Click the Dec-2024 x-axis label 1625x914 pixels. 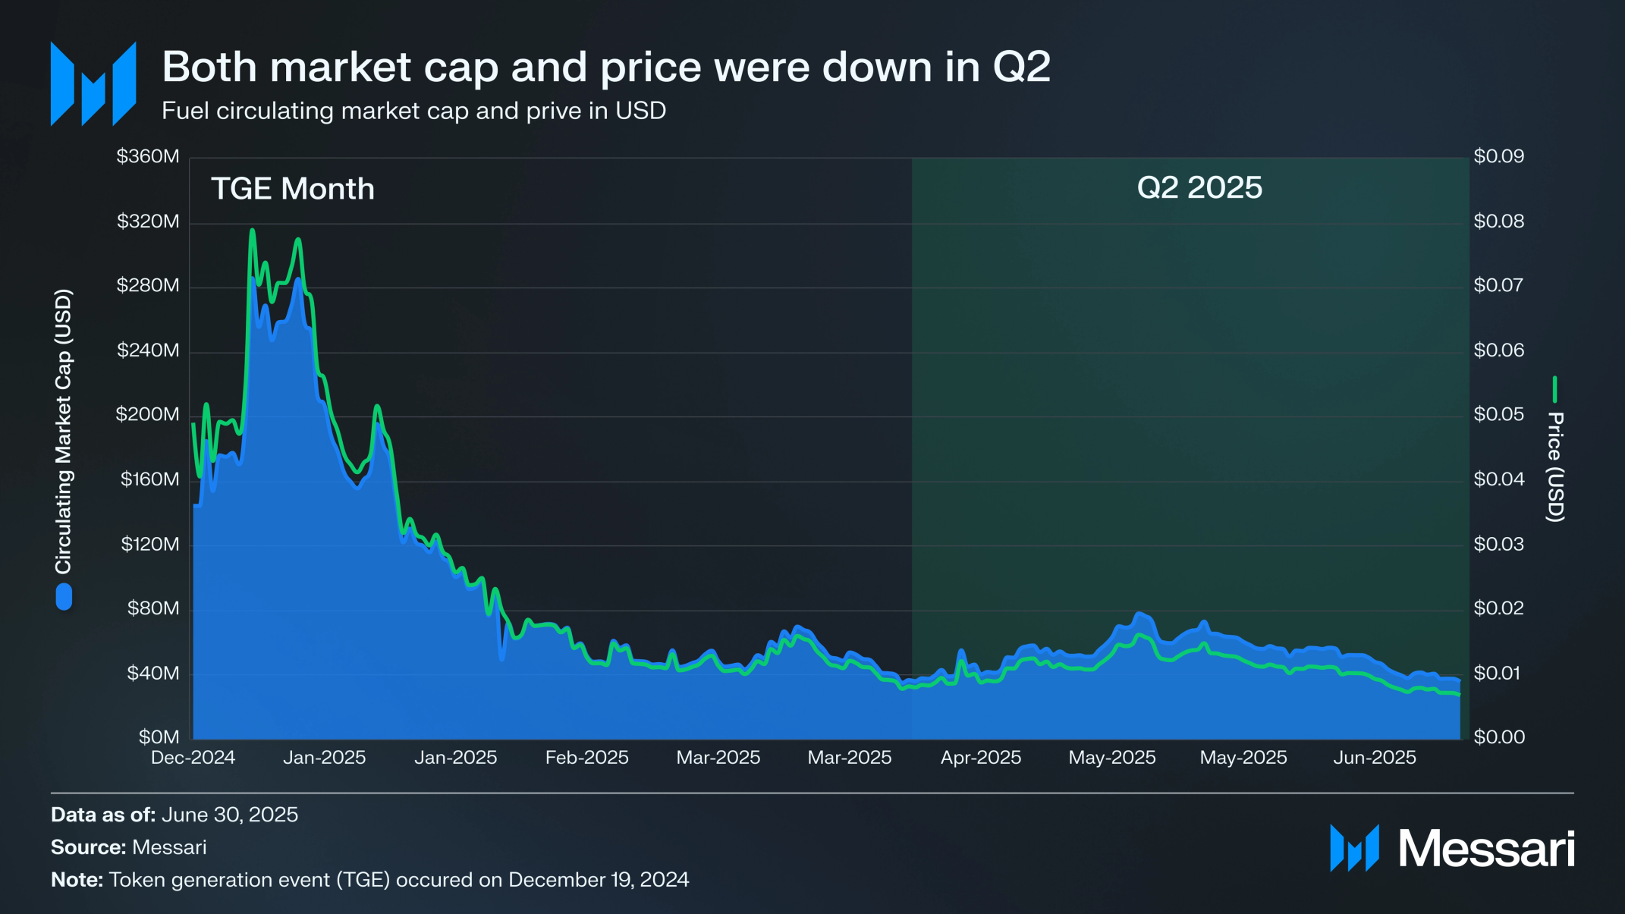[193, 757]
